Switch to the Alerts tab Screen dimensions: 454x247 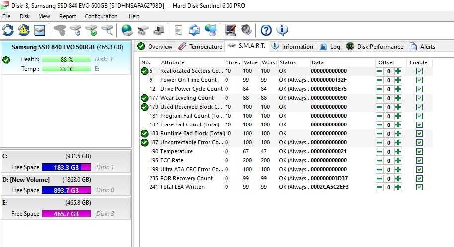(422, 47)
